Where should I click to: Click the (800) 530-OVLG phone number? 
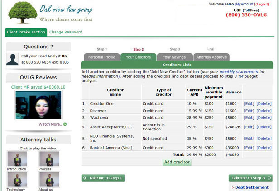point(246,15)
